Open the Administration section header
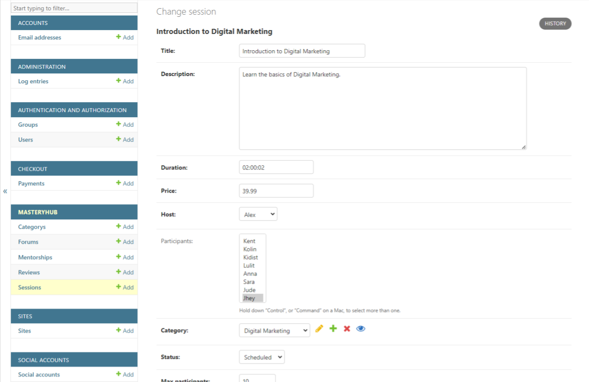589x382 pixels. pos(42,67)
